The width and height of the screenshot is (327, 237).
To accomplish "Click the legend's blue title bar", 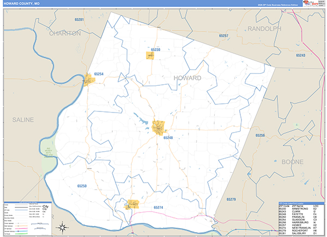I will coord(28,202).
